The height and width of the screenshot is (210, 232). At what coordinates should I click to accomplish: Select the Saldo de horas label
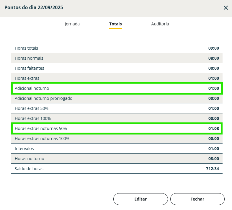29,169
